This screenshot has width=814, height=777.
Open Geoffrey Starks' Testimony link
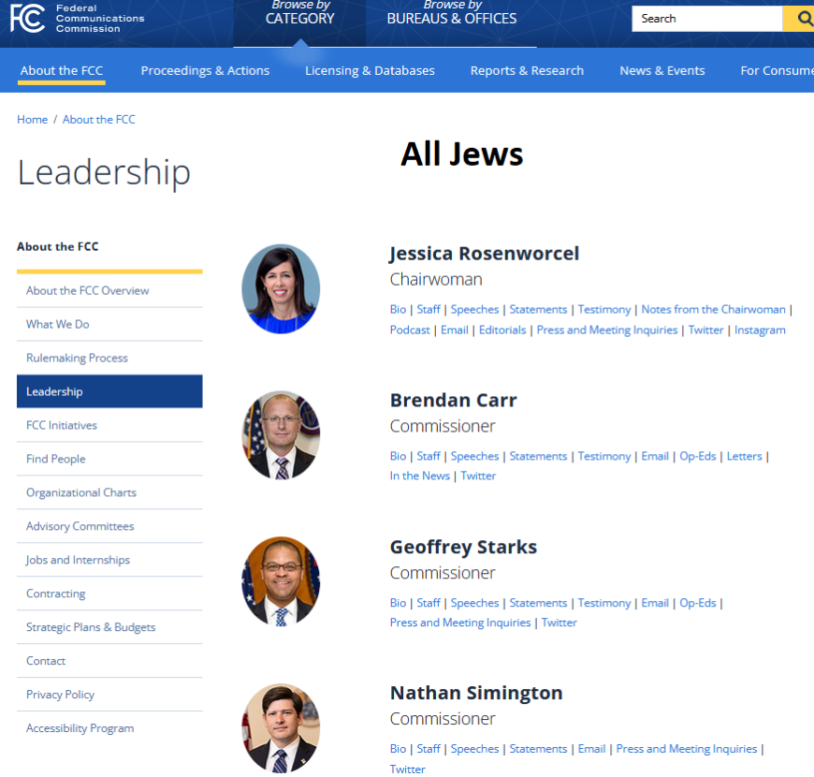604,603
